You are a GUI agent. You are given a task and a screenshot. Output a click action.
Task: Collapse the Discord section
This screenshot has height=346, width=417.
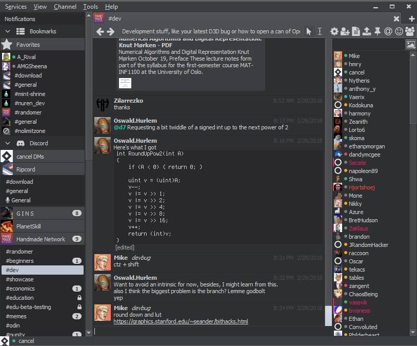8,143
